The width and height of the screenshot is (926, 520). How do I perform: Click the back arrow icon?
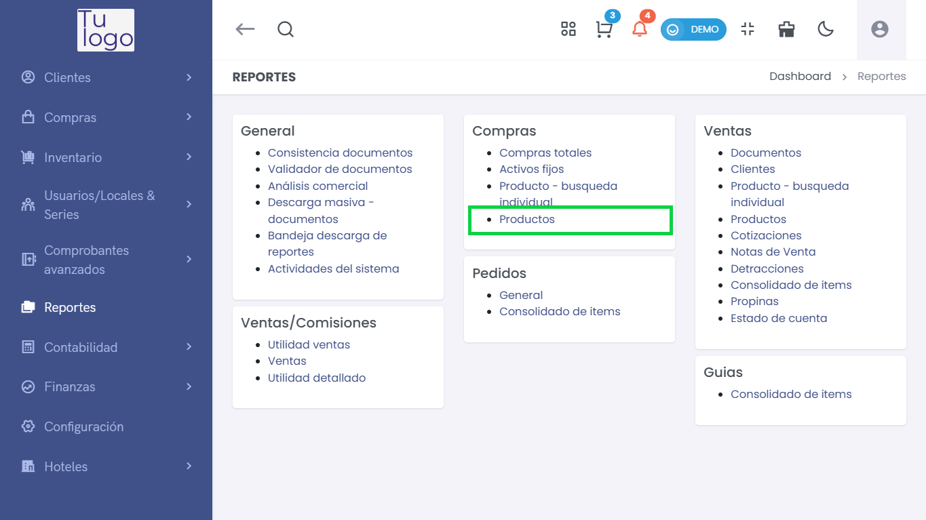(245, 29)
